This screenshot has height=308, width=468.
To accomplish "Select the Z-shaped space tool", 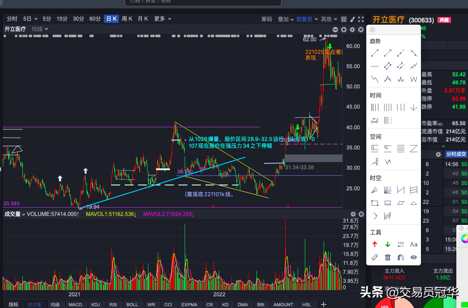I will click(414, 148).
